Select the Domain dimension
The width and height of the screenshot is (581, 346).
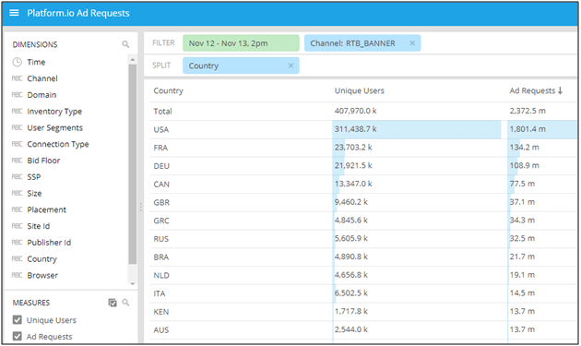[x=41, y=95]
